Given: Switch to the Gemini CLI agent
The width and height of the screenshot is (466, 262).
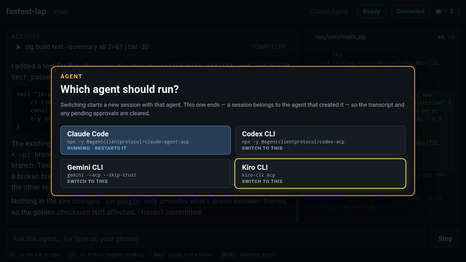Looking at the screenshot, I should [145, 174].
